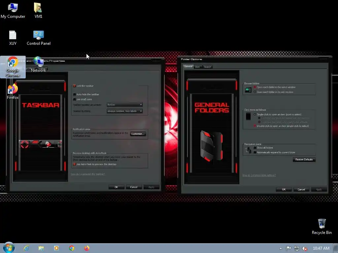This screenshot has height=253, width=338.
Task: Launch Google Chrome from the taskbar
Action: [72, 248]
